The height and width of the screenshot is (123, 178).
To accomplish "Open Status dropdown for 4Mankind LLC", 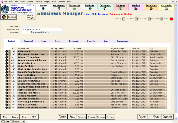I will click(x=68, y=51).
